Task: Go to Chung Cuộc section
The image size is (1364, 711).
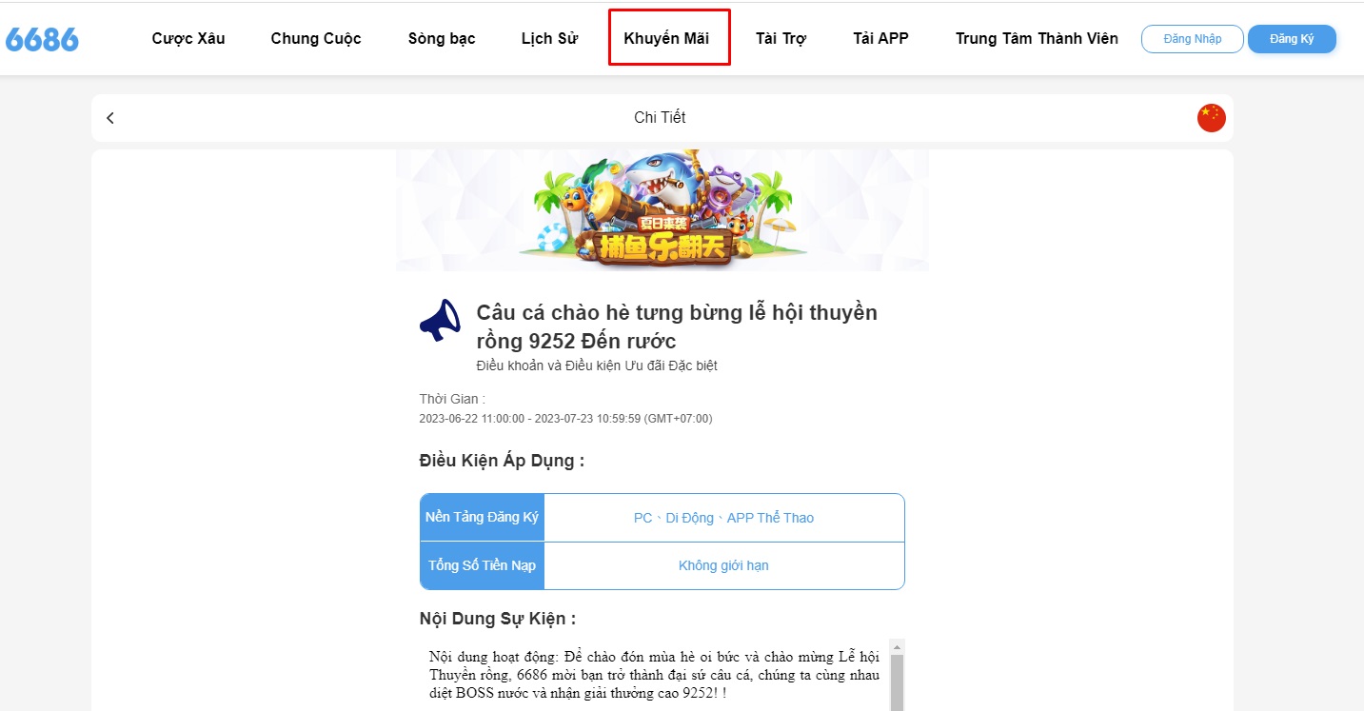Action: pos(316,39)
